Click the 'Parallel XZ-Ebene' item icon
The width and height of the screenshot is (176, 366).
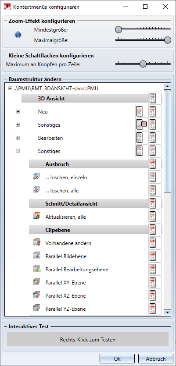click(x=37, y=295)
